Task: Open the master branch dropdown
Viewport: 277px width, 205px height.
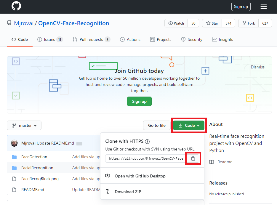Action: [x=24, y=126]
